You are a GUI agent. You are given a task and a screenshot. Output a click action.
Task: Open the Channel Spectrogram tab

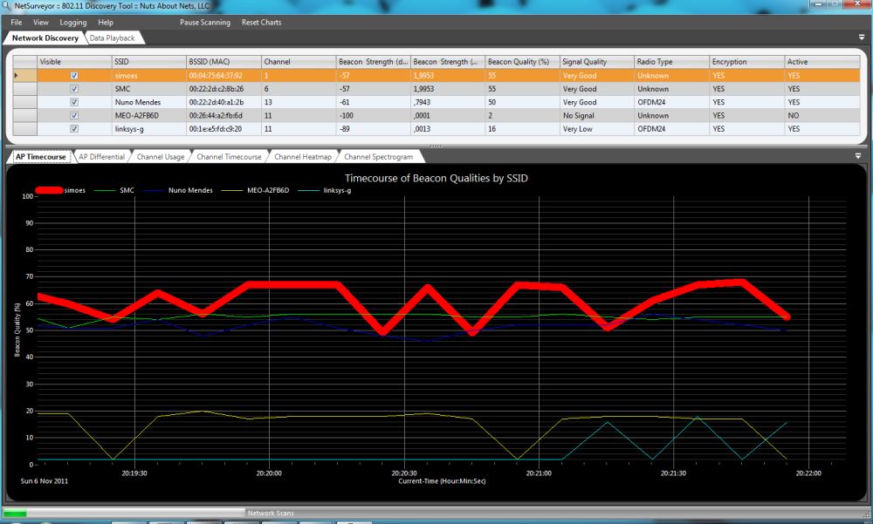point(379,157)
